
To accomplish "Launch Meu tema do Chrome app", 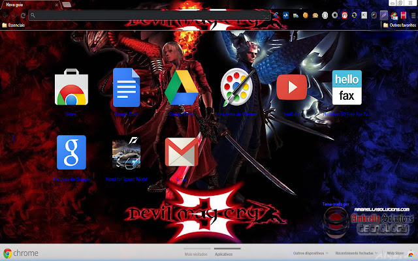I will point(236,87).
